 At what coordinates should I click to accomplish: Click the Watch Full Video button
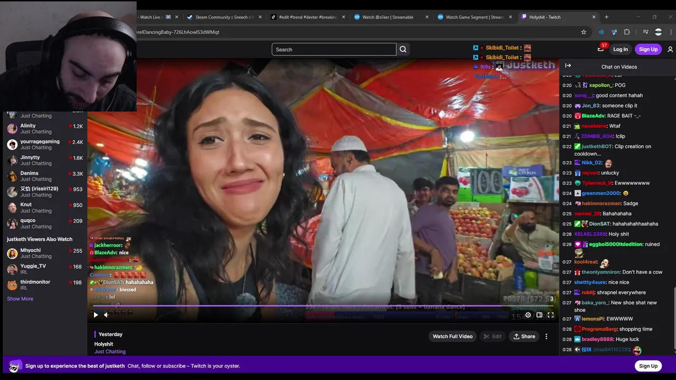(453, 336)
